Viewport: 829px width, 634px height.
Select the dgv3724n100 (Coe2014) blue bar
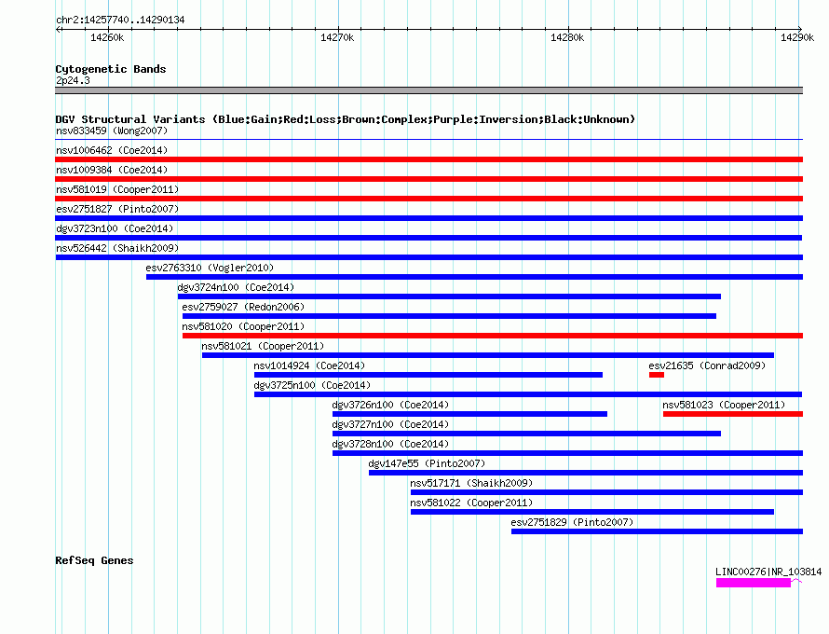coord(449,296)
